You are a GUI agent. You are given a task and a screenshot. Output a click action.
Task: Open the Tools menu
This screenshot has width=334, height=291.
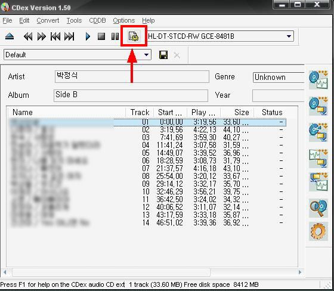(74, 20)
